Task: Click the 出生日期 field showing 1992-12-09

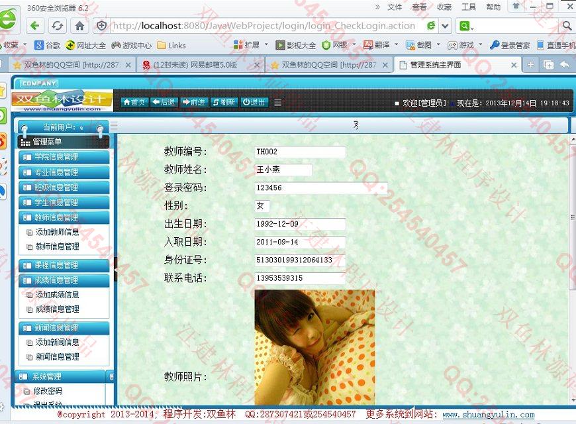Action: click(300, 224)
